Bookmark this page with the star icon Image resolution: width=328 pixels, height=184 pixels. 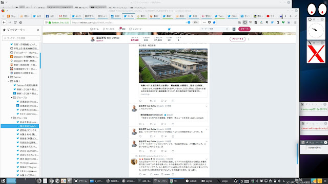214,22
